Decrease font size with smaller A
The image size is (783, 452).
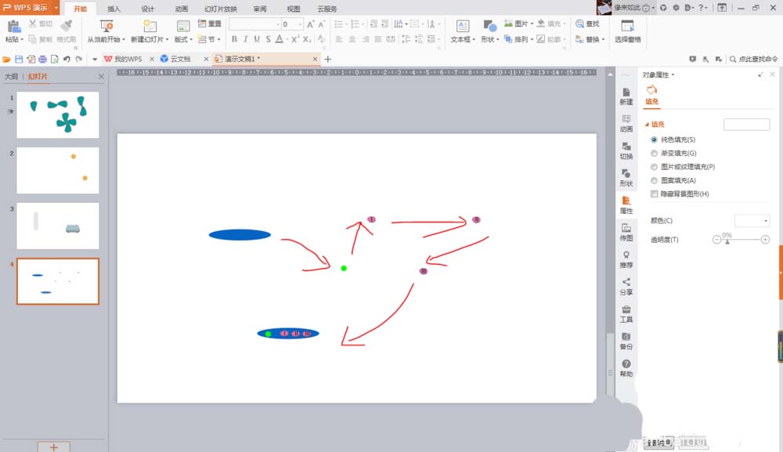322,24
